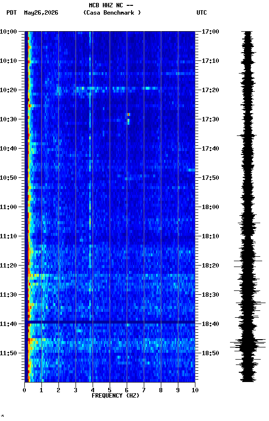Click the 10:40 PDT time label
269x421 pixels.
point(8,149)
